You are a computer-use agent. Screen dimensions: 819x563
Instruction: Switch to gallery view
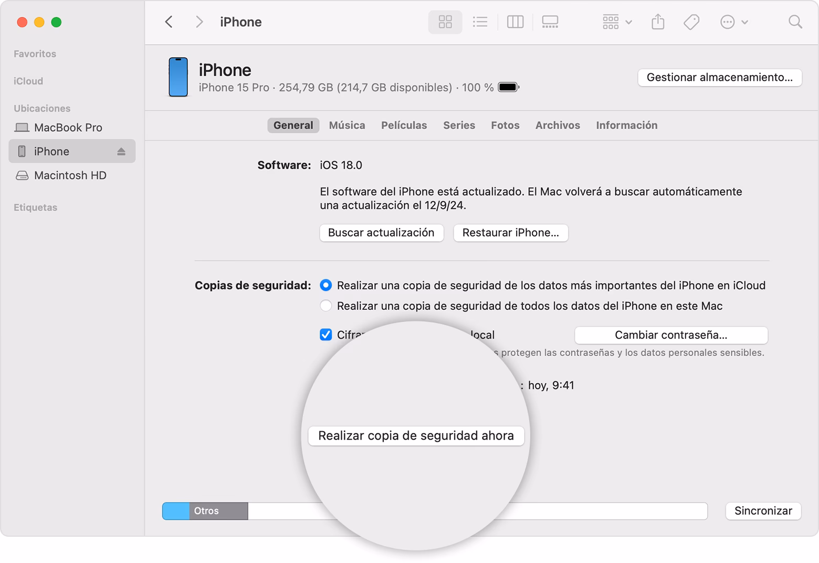pyautogui.click(x=550, y=22)
